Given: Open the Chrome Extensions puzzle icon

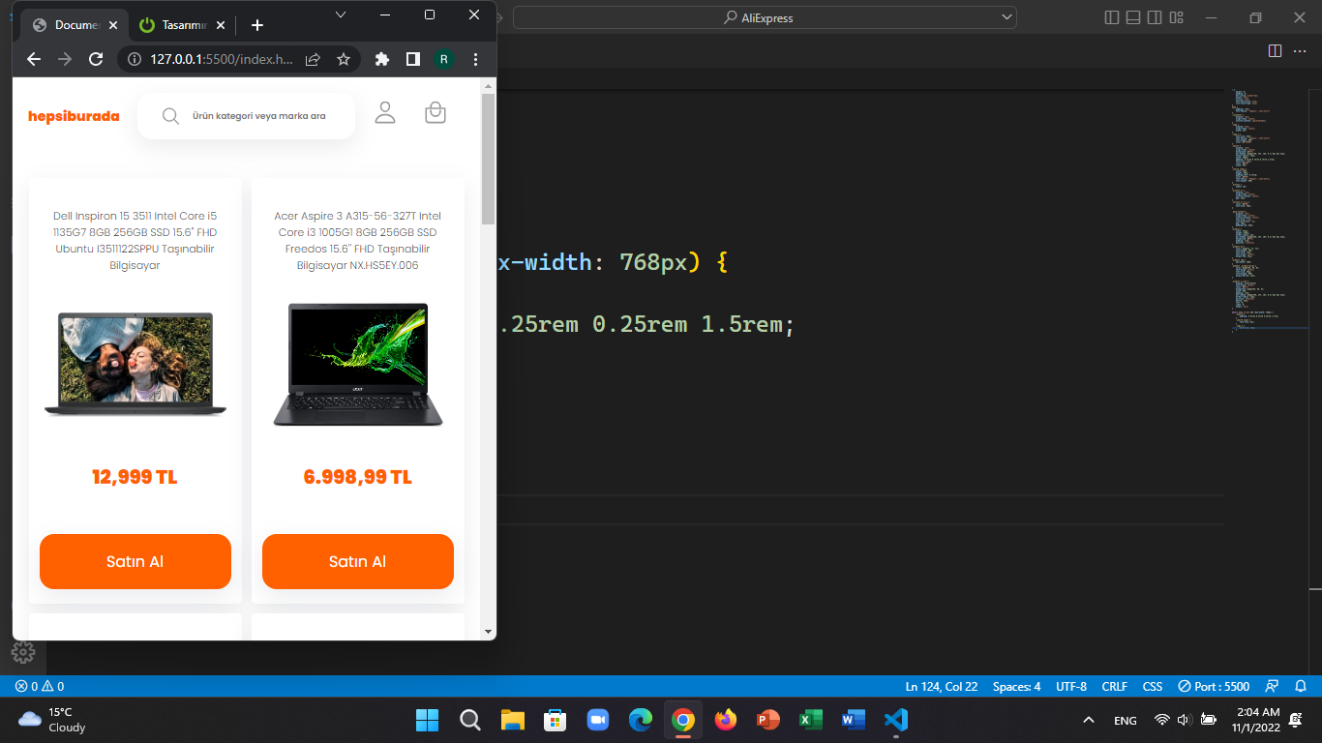Looking at the screenshot, I should coord(382,59).
